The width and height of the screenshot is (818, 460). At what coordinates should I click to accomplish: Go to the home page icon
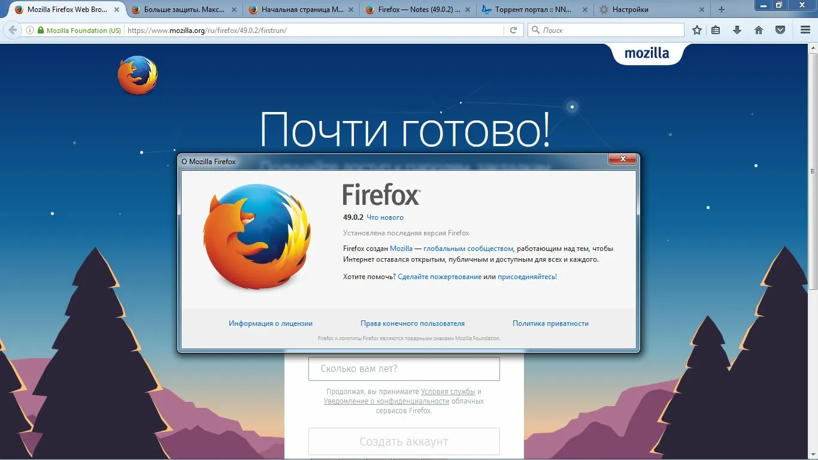click(x=759, y=30)
